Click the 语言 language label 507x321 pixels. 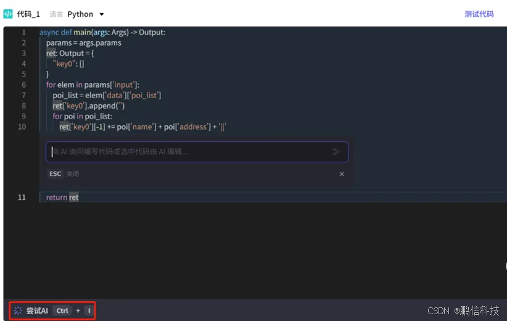(56, 14)
